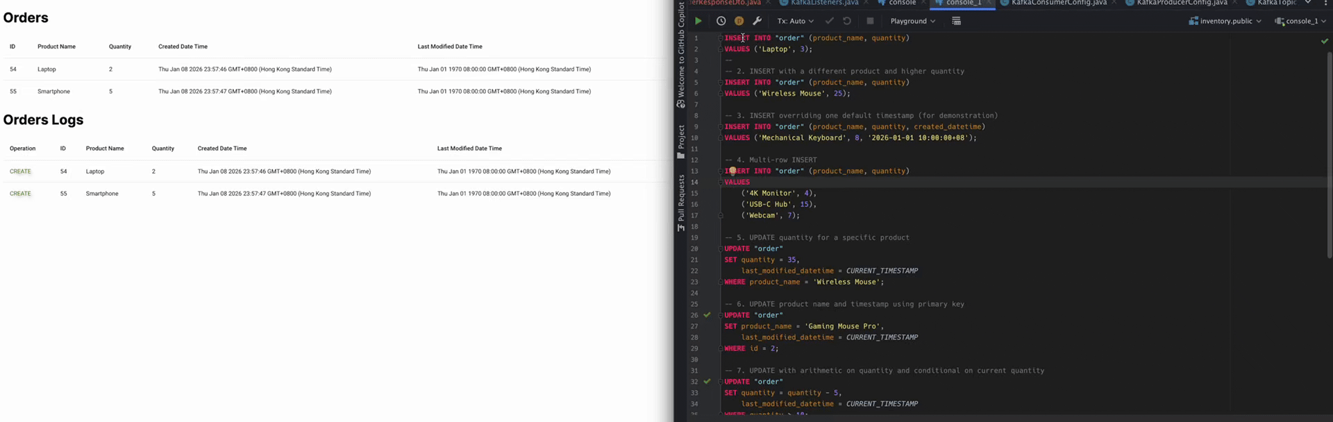This screenshot has height=422, width=1333.
Task: Switch to the KafkaListeners.java tab
Action: click(823, 3)
